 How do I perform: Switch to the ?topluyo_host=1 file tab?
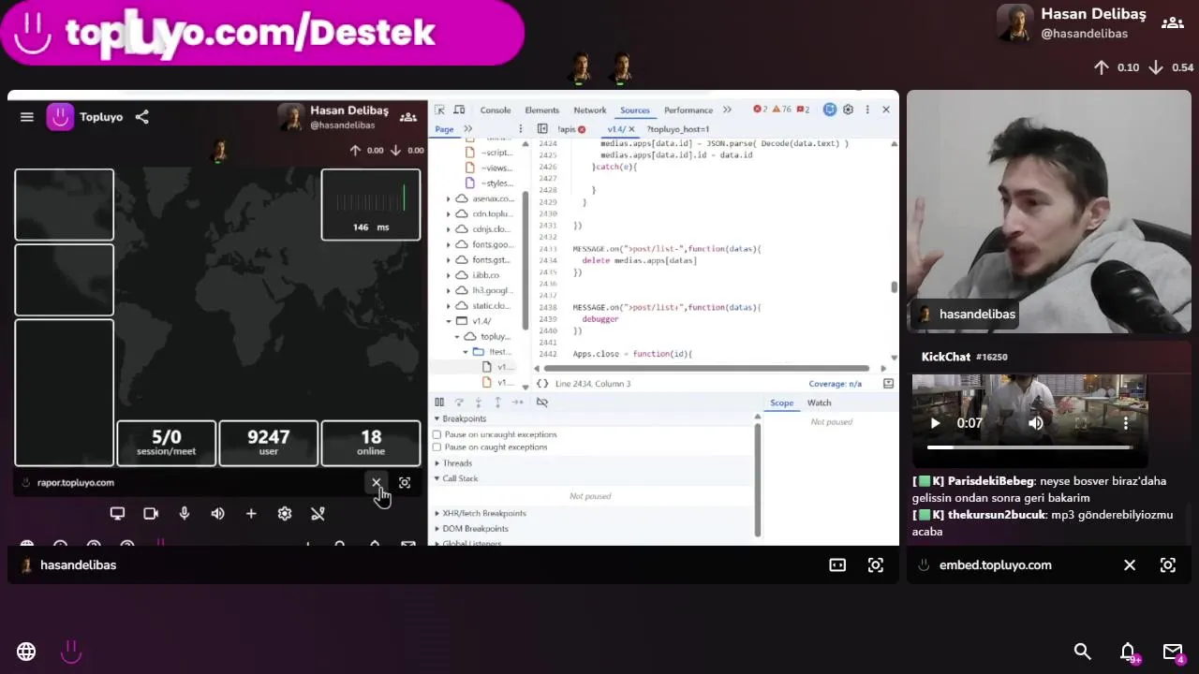pos(678,129)
